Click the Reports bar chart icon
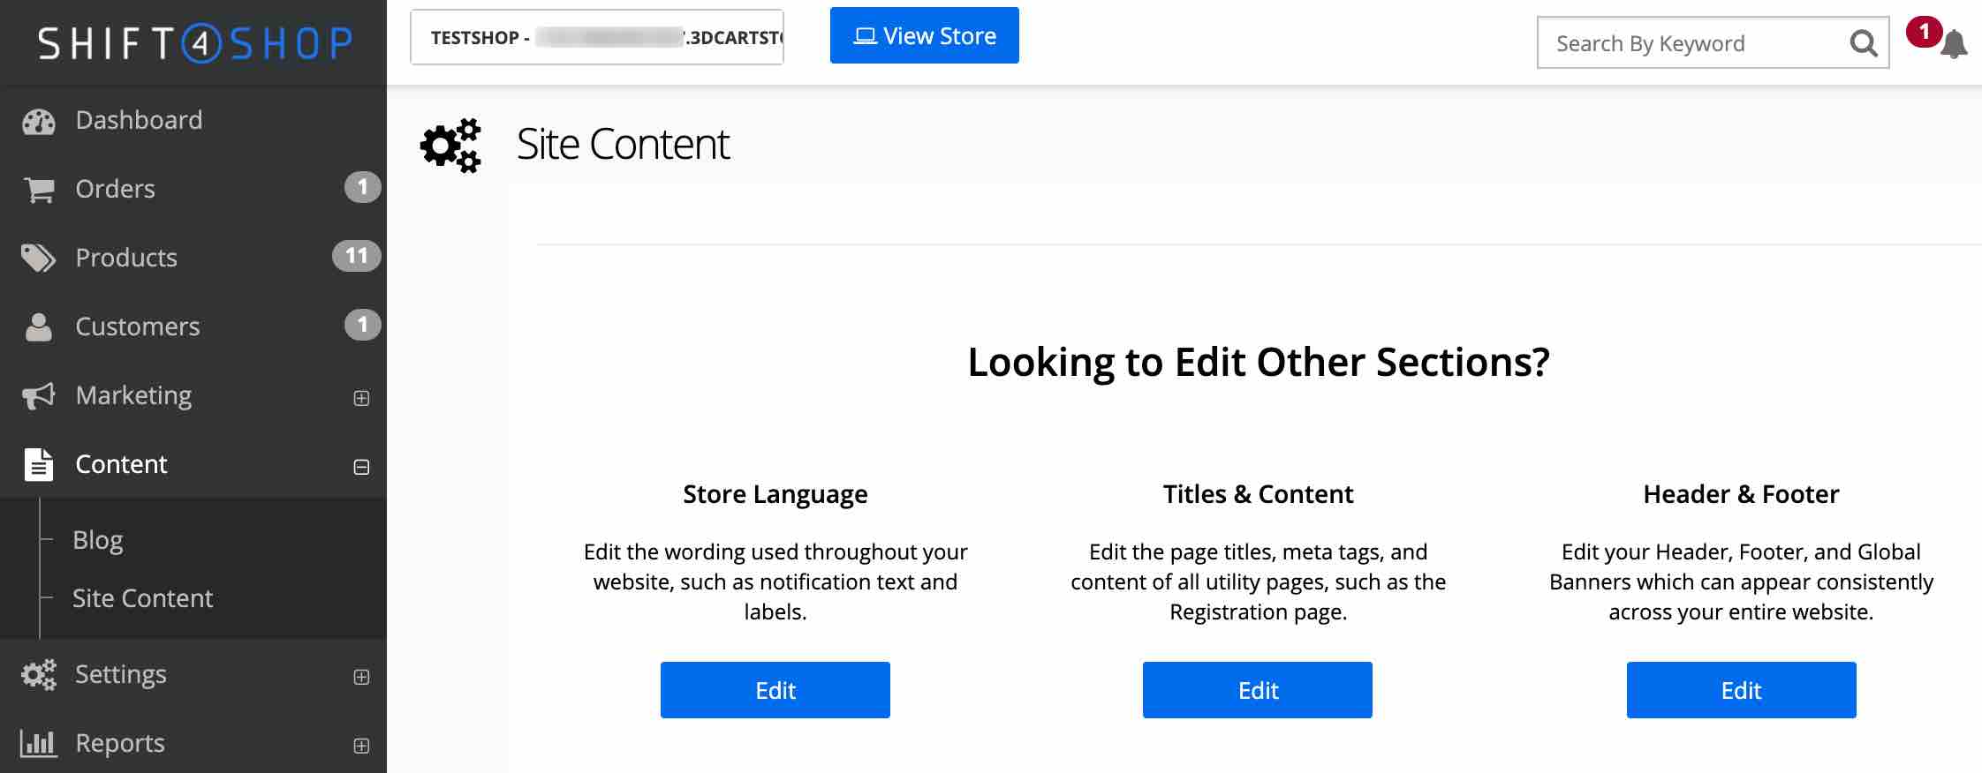The width and height of the screenshot is (1982, 773). pos(38,743)
